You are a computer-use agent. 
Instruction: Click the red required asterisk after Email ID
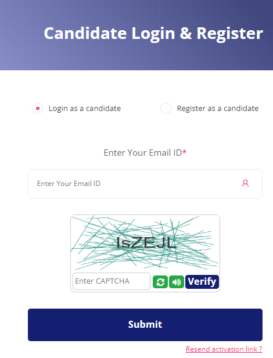pos(185,152)
